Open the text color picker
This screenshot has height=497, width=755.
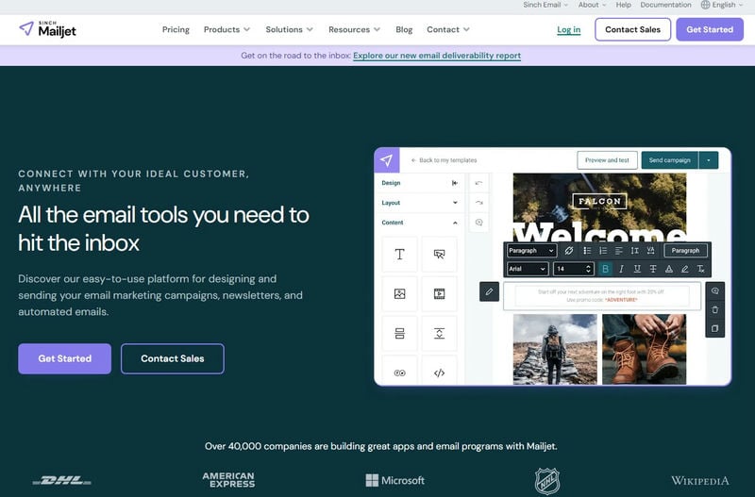coord(669,269)
